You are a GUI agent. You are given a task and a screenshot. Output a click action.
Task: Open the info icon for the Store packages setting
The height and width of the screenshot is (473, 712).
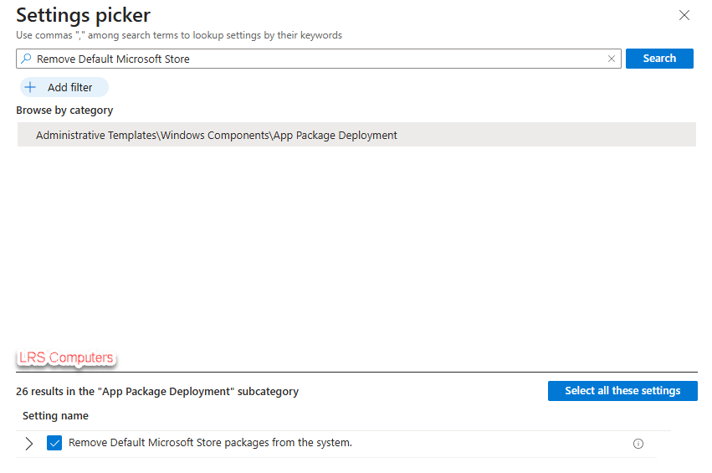[638, 444]
